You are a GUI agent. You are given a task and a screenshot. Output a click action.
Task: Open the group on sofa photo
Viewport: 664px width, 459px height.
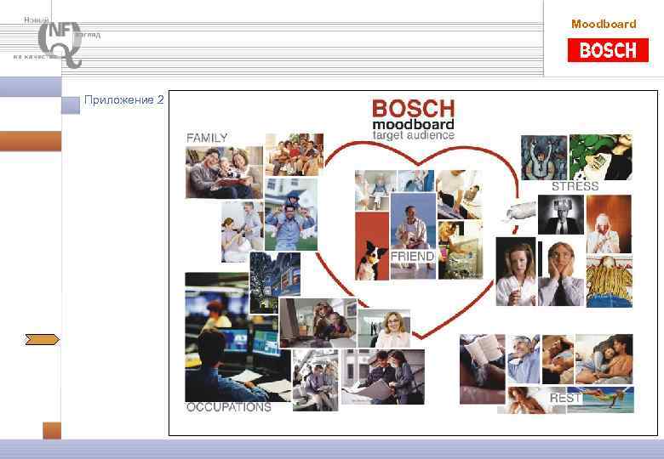pyautogui.click(x=295, y=154)
